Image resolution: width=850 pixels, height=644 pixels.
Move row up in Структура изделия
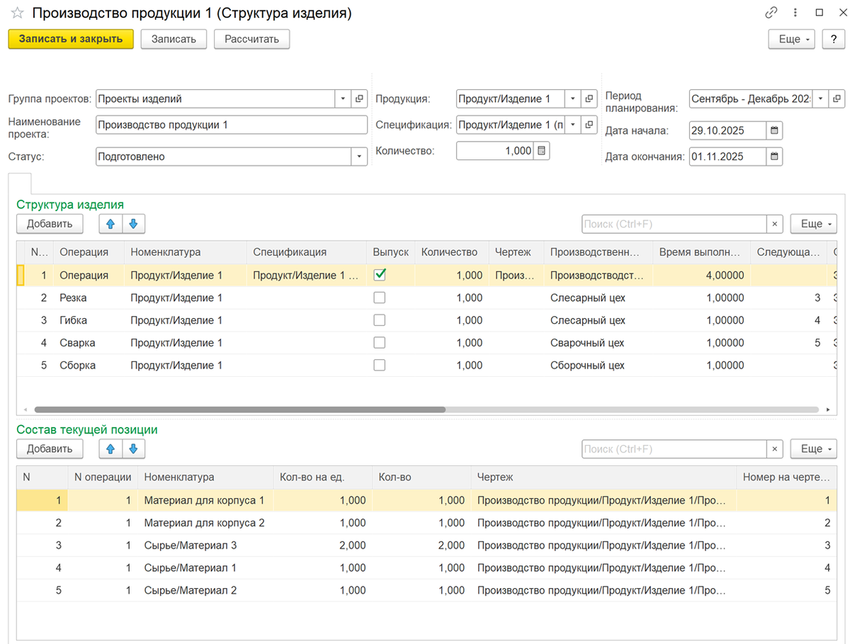tap(110, 225)
